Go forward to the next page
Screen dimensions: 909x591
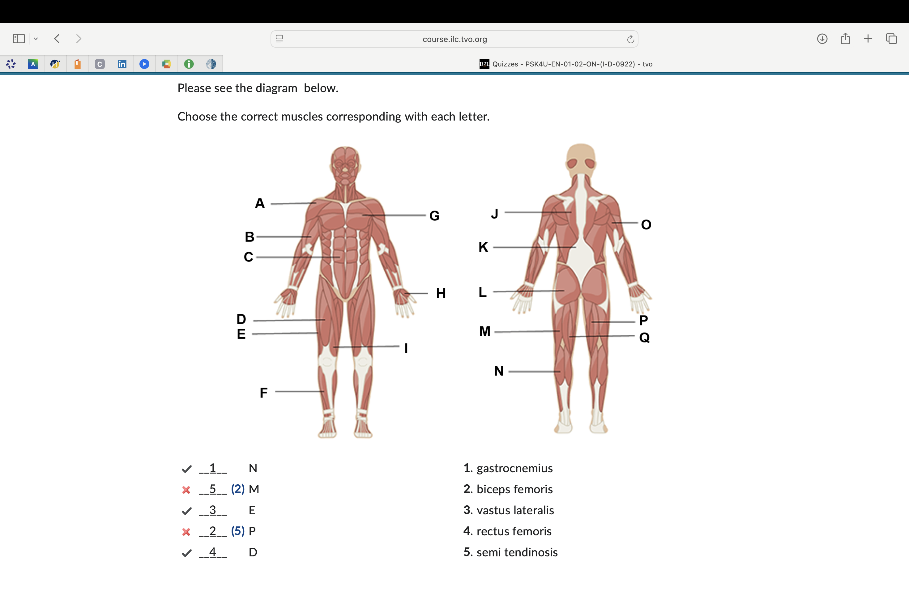(79, 39)
